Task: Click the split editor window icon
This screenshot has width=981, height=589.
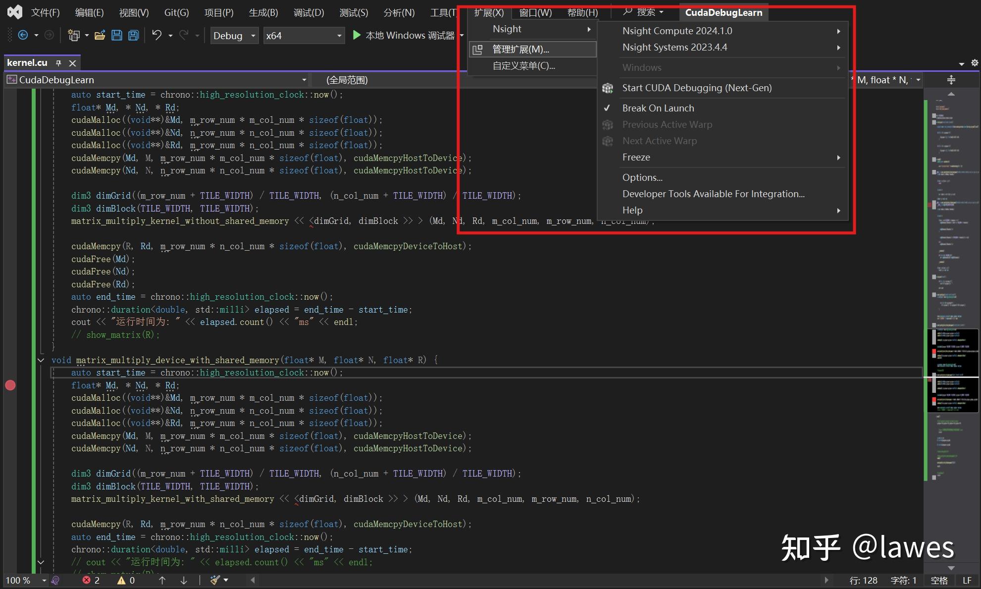Action: click(951, 80)
